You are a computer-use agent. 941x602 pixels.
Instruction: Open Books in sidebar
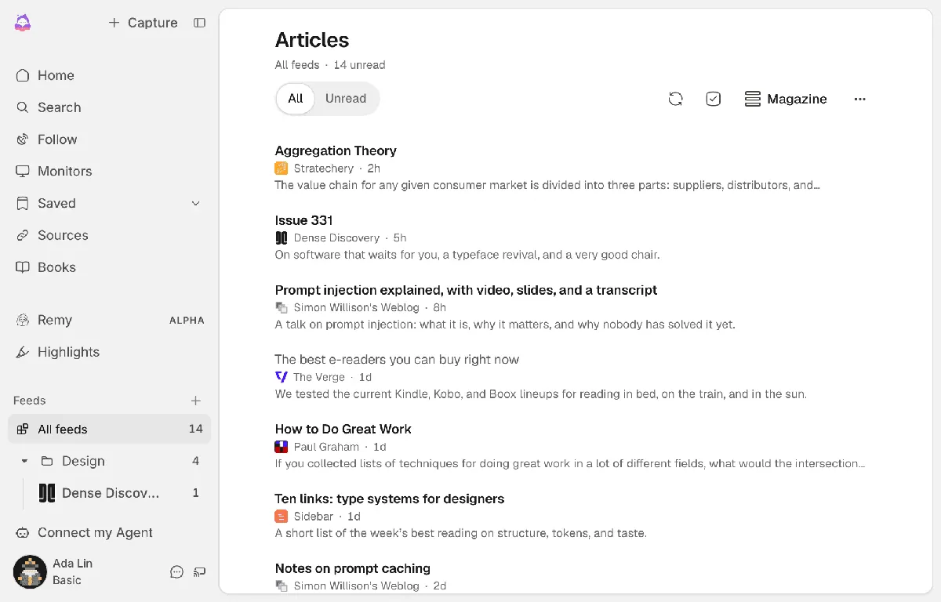tap(109, 267)
